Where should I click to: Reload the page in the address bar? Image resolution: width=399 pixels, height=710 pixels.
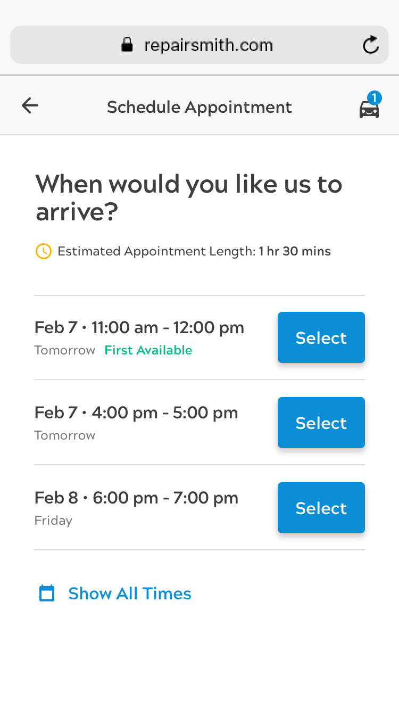370,45
